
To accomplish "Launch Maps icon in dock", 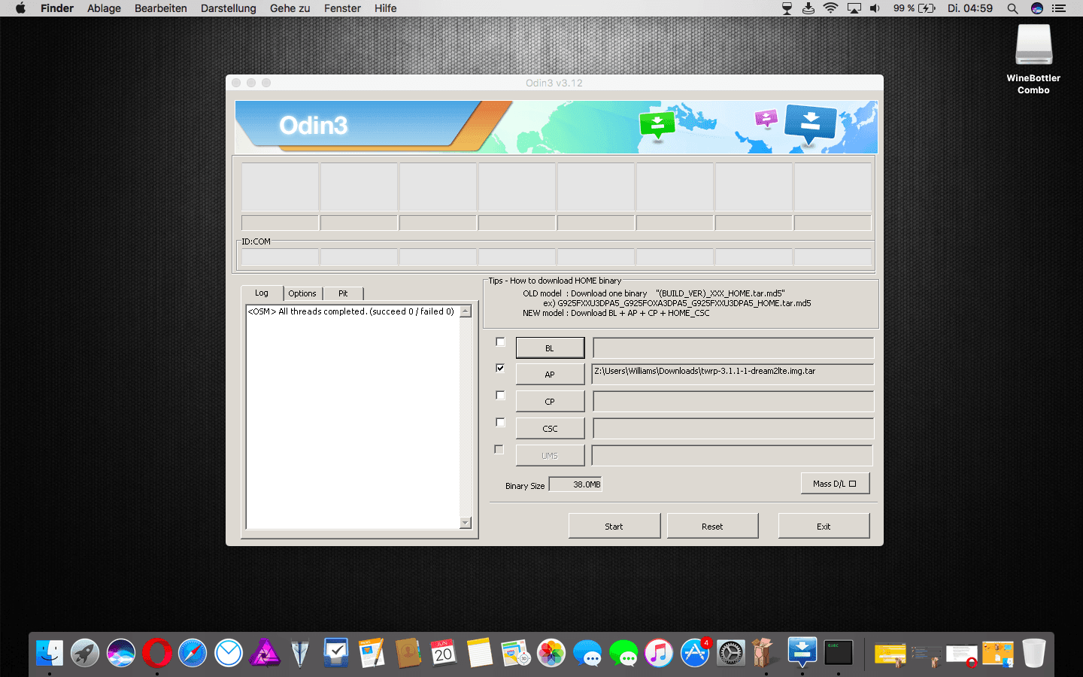I will tap(515, 653).
